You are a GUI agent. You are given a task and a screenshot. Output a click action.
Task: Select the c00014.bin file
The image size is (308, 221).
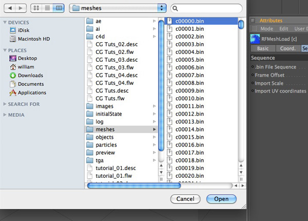click(x=201, y=130)
